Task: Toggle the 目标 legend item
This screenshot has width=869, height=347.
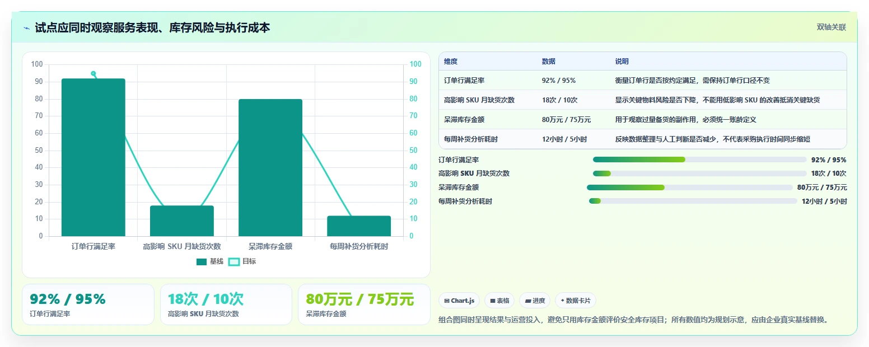Action: tap(242, 261)
